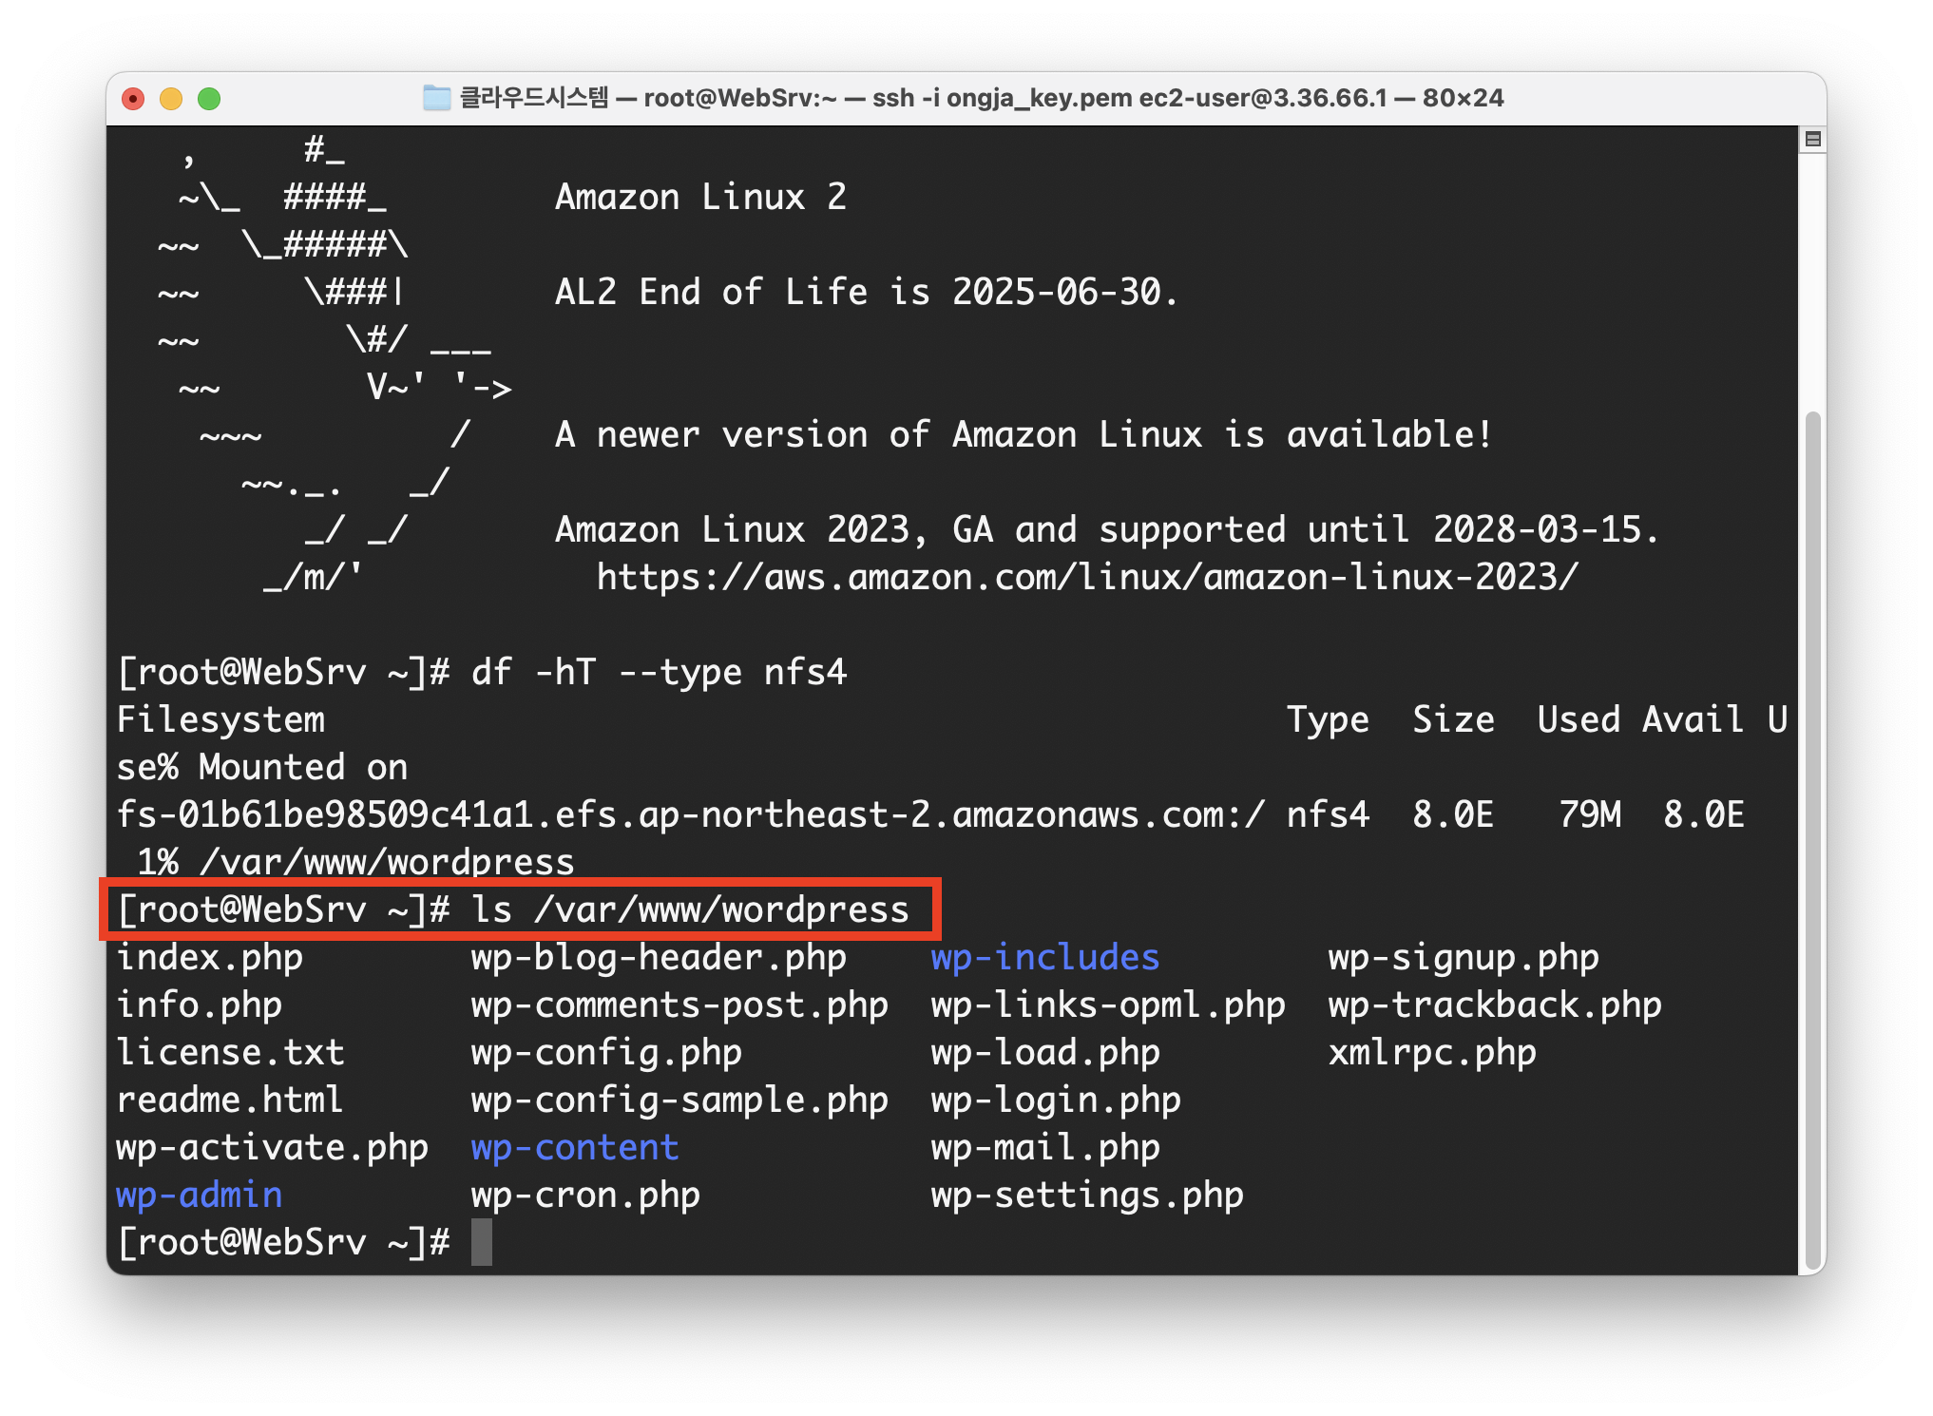The width and height of the screenshot is (1933, 1416).
Task: Click the split pane icon above scrollbar
Action: click(x=1812, y=140)
